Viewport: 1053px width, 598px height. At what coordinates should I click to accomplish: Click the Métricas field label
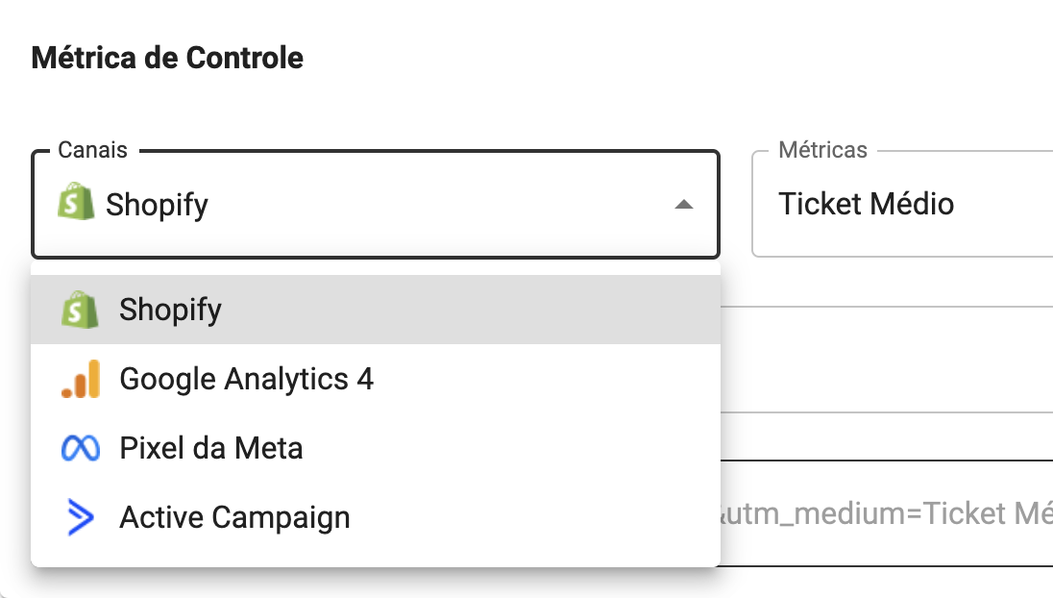[x=822, y=150]
